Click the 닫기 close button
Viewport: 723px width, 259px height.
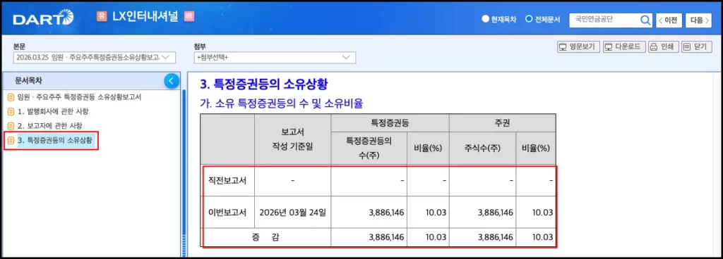(x=697, y=47)
